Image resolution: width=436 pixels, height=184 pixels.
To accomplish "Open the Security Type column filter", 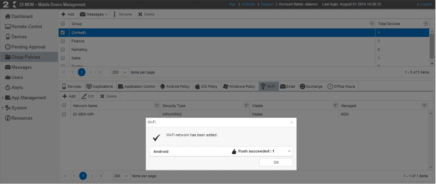I will (x=246, y=105).
